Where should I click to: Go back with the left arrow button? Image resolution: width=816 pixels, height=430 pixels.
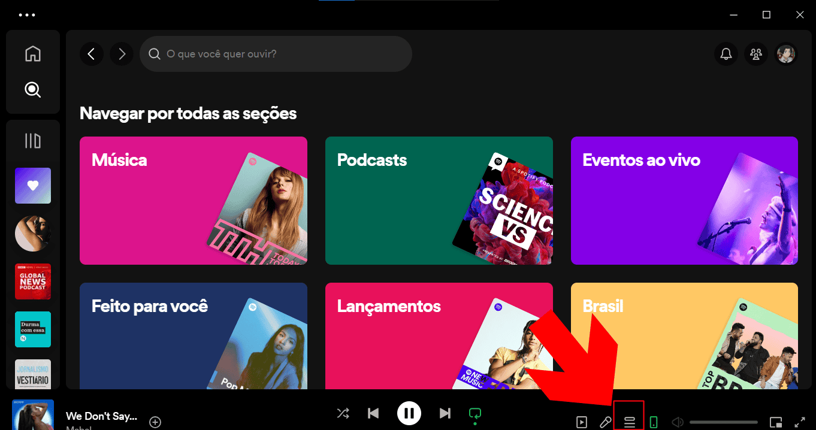coord(92,54)
